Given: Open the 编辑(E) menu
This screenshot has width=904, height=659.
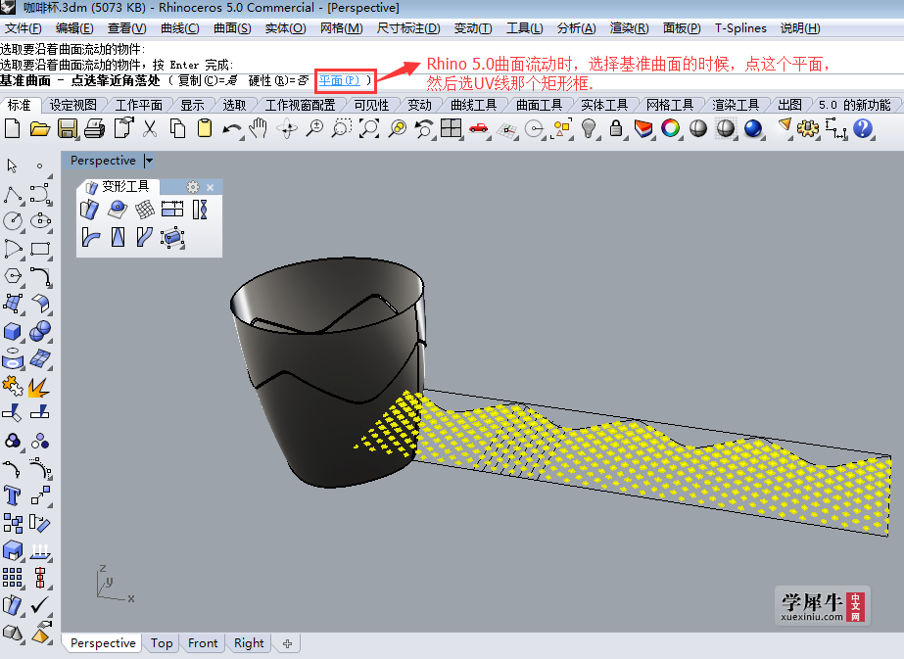Looking at the screenshot, I should pyautogui.click(x=74, y=28).
